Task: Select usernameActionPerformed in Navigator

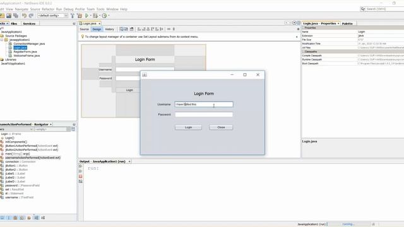Action: point(33,158)
